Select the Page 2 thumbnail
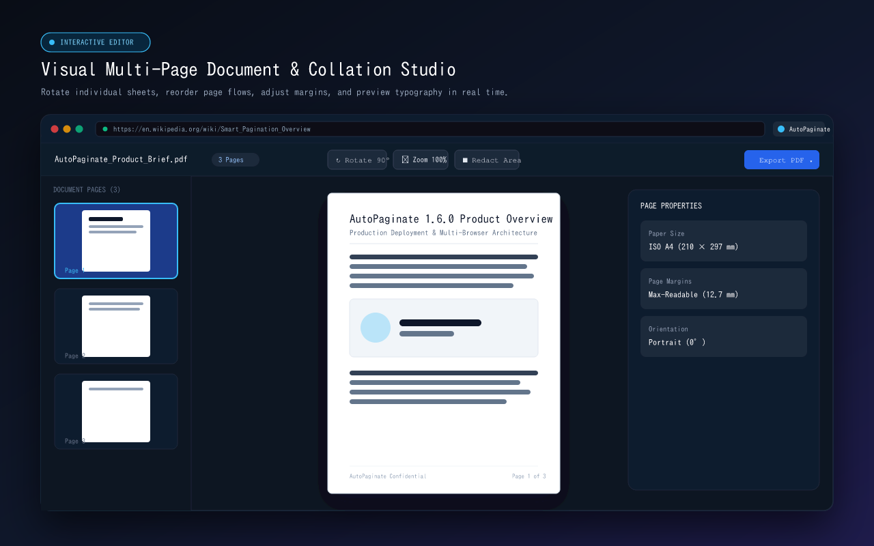Image resolution: width=874 pixels, height=546 pixels. tap(116, 326)
